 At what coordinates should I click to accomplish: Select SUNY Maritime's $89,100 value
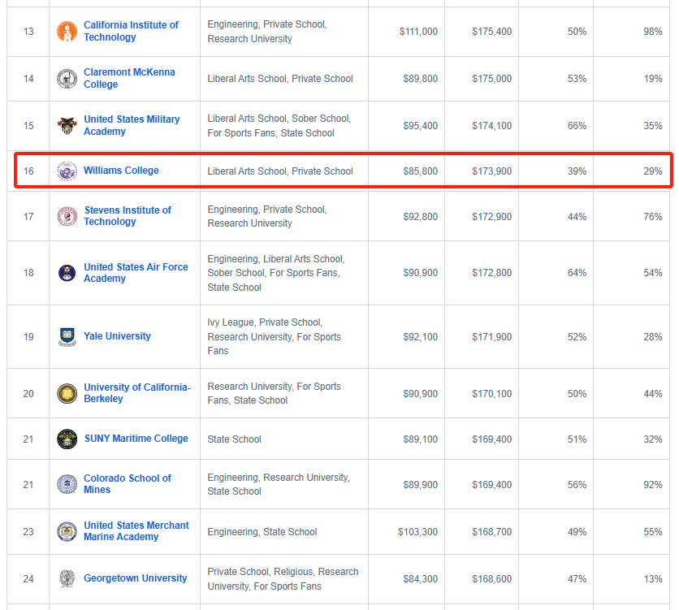(421, 439)
